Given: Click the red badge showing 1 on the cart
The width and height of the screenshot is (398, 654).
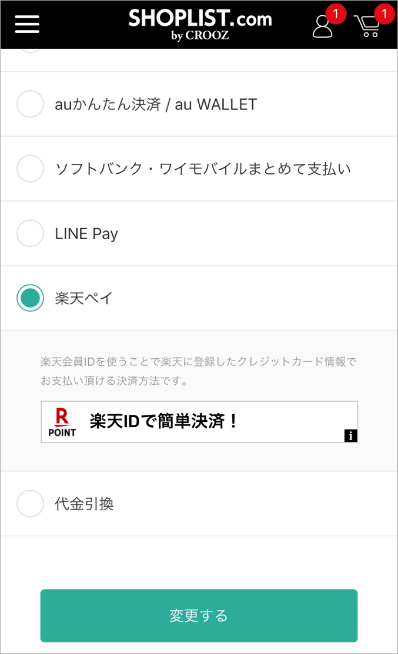Looking at the screenshot, I should coord(384,15).
